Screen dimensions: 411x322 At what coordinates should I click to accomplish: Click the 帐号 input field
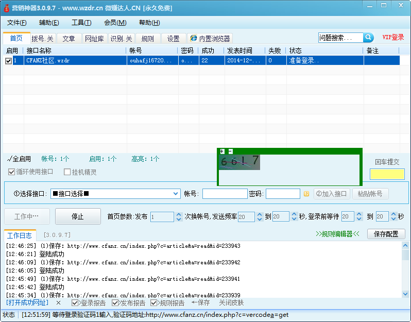point(225,194)
